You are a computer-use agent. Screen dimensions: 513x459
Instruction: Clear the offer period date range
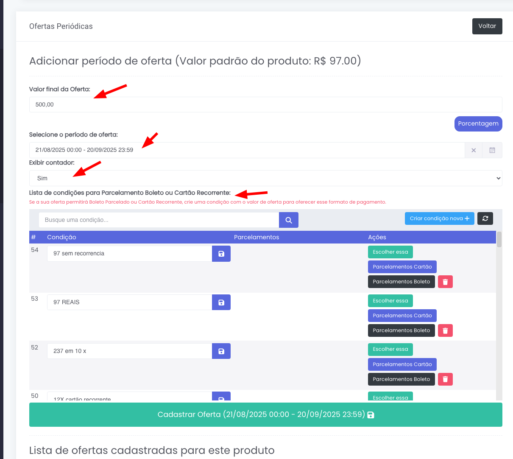474,150
